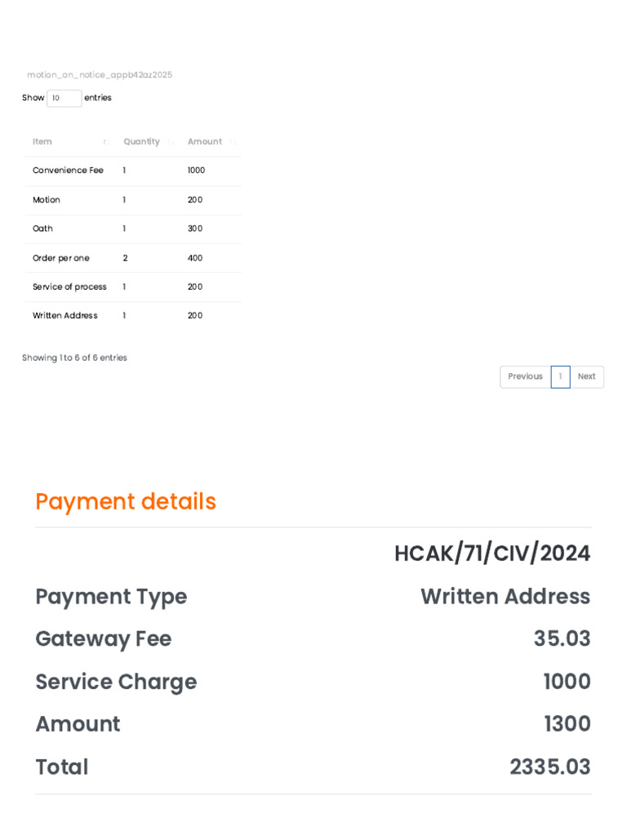Screen dimensions: 627x836
Task: Click the Item column sort arrows icon
Action: point(106,142)
